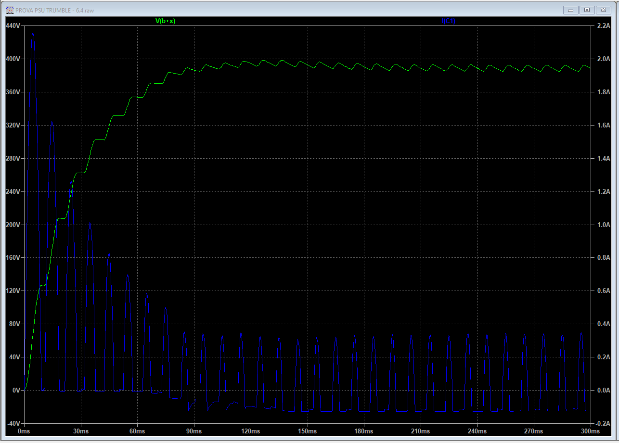Click the 180ms time axis label
Screen dimensions: 619x443
click(x=363, y=431)
